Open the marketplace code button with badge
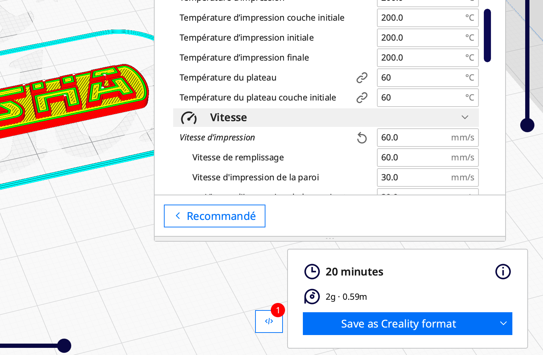This screenshot has height=355, width=543. [269, 321]
